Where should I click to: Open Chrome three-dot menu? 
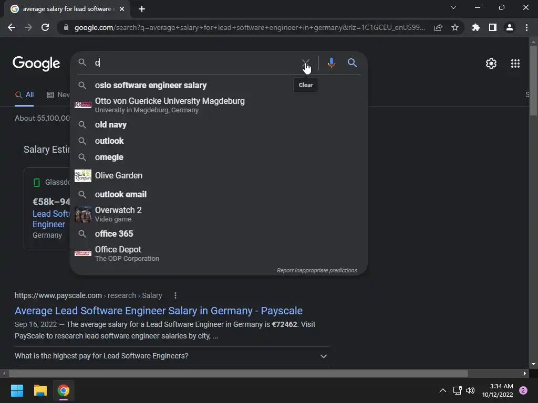526,27
